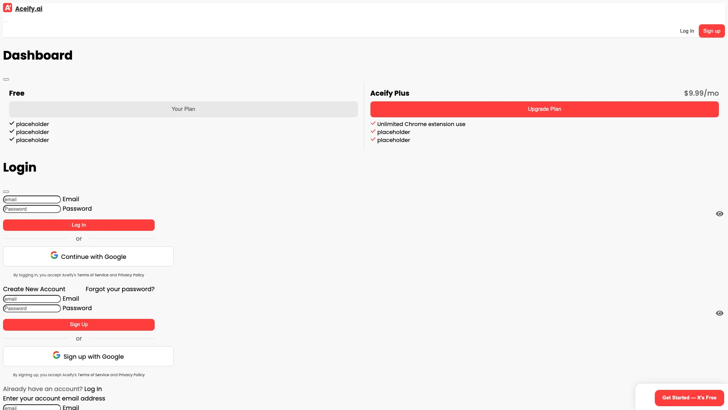Screen dimensions: 728x410
Task: Click the Aceify.ai logo icon
Action: [8, 8]
